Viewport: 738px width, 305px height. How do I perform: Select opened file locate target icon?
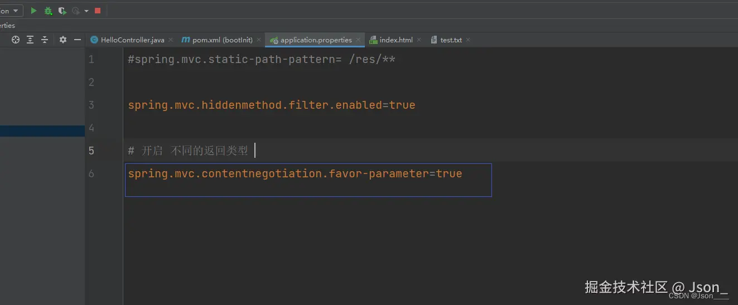[16, 40]
